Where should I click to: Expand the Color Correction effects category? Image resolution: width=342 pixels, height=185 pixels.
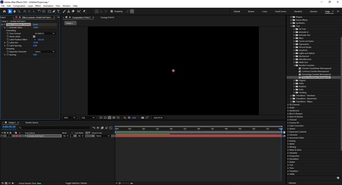[288, 126]
